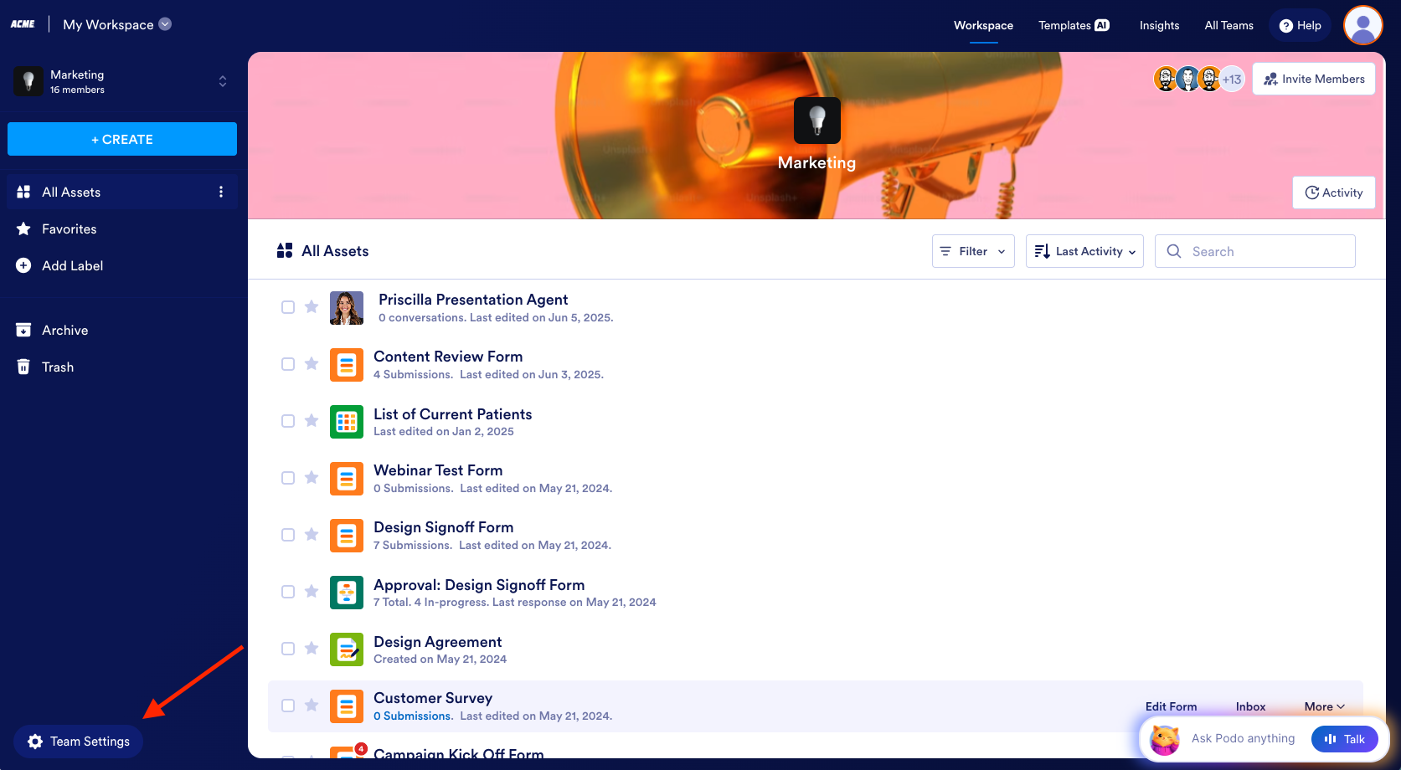
Task: Star the Design Signoff Form row
Action: coord(312,534)
